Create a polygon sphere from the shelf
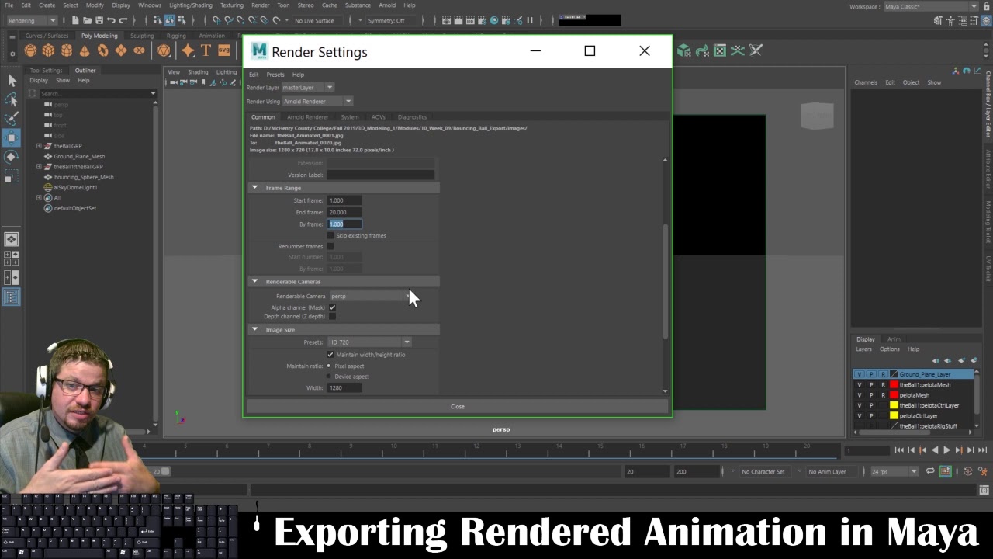The width and height of the screenshot is (993, 559). (x=30, y=50)
